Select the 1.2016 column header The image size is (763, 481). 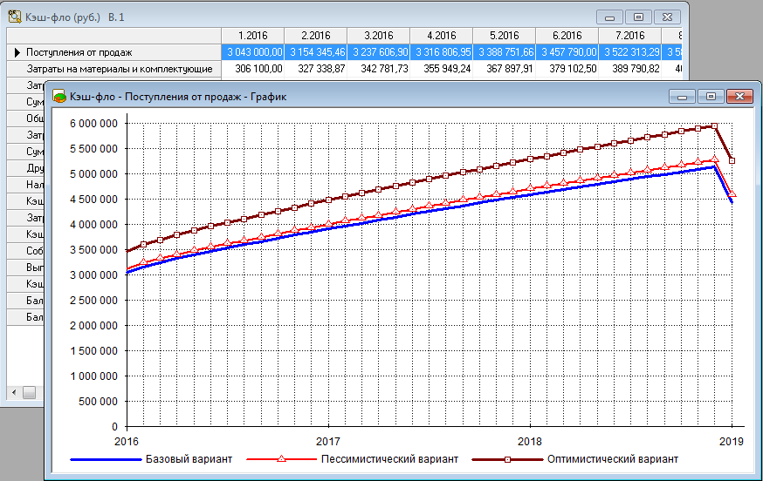[x=252, y=36]
